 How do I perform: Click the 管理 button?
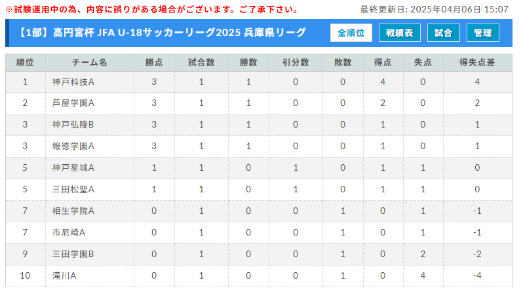482,33
